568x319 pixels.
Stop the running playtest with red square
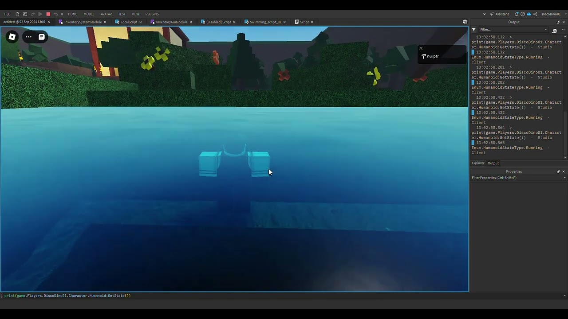tap(48, 14)
